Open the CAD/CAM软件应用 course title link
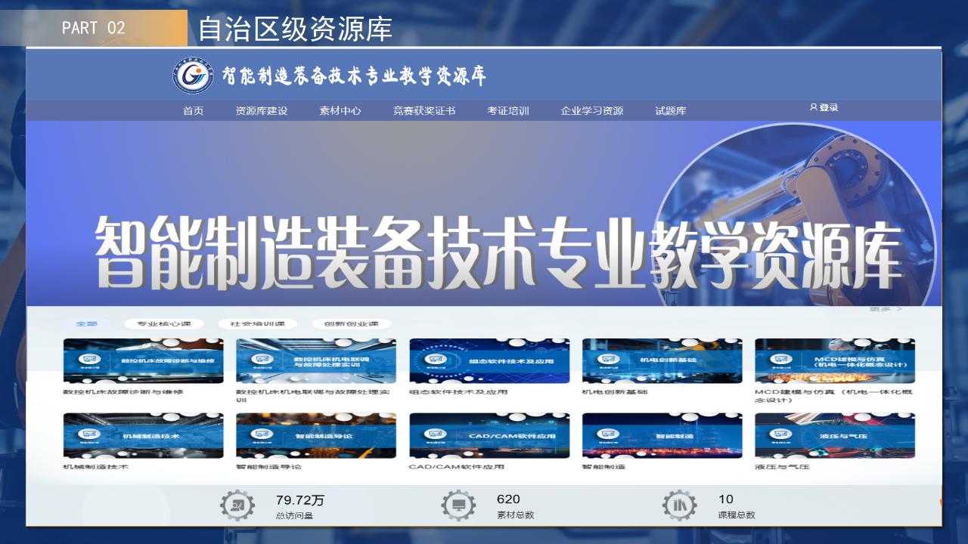 pyautogui.click(x=456, y=467)
